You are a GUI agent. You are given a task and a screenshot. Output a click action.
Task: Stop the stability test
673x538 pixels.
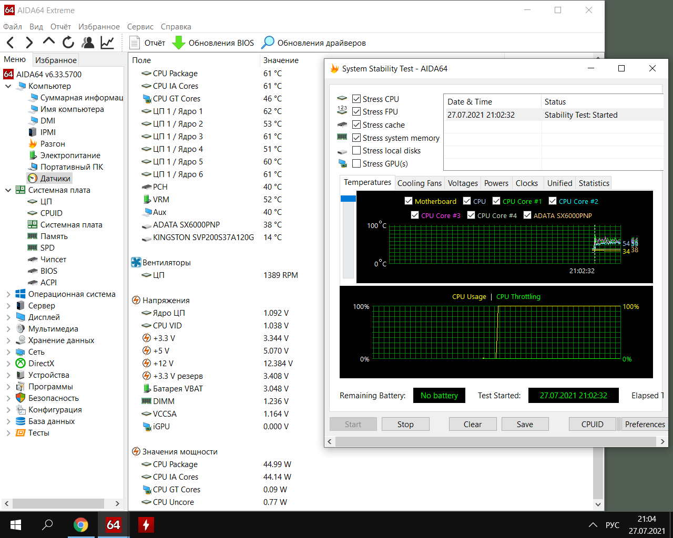coord(405,425)
